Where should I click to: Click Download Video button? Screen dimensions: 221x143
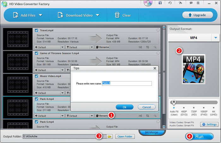click(75, 15)
